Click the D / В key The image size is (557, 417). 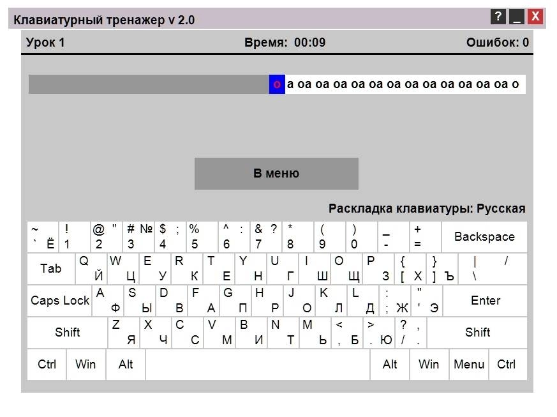coord(172,301)
